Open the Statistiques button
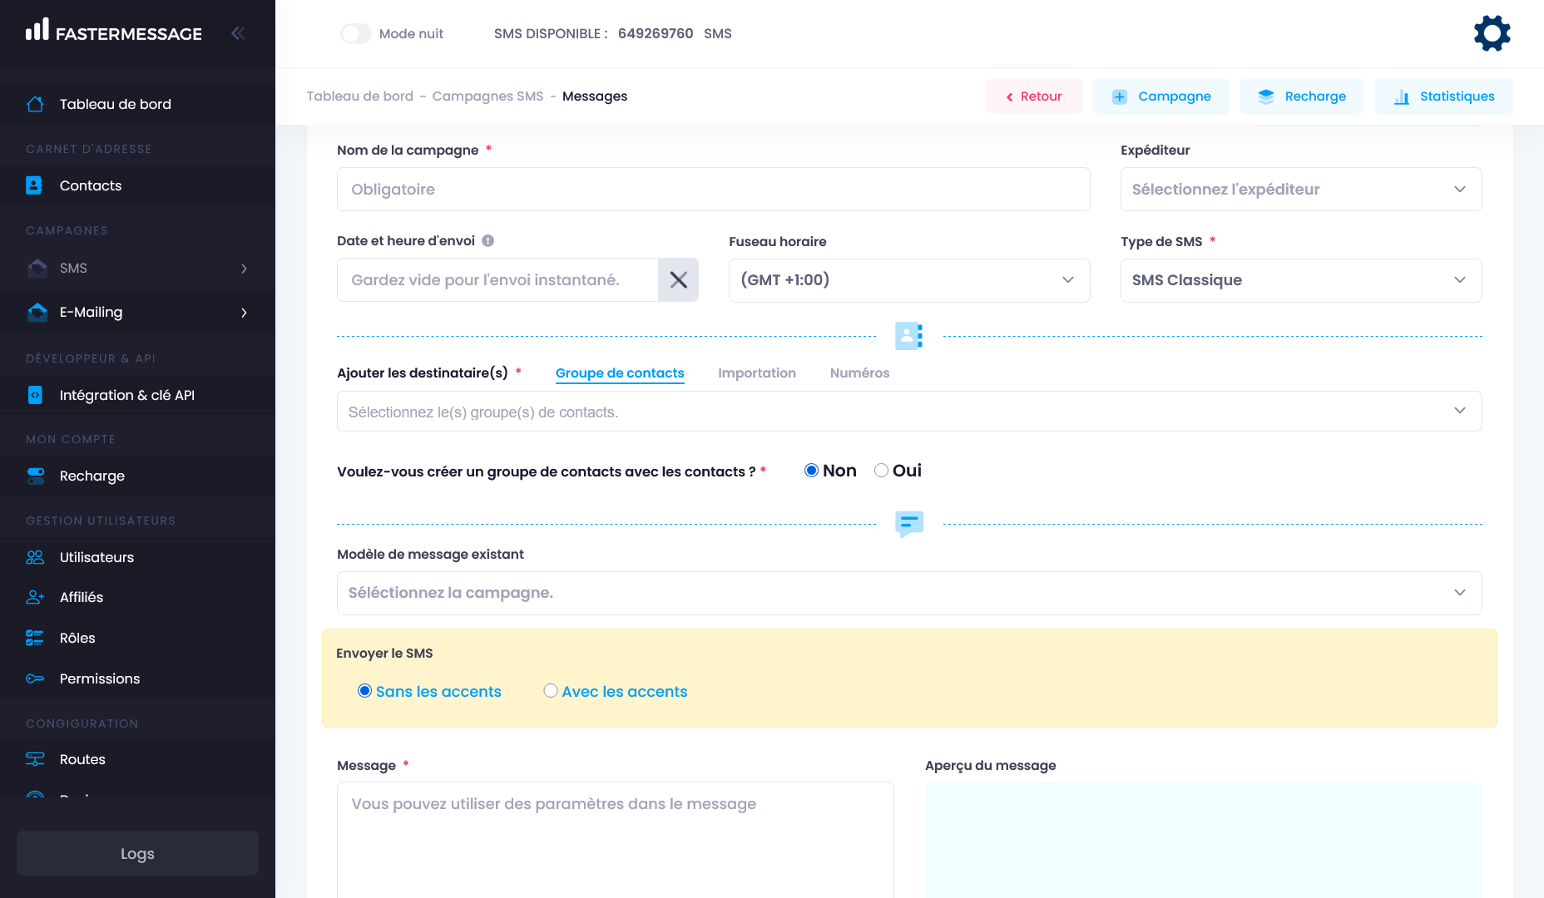The height and width of the screenshot is (898, 1544). [1443, 96]
